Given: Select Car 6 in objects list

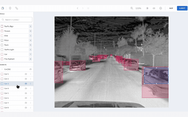Looking at the screenshot, I should [x=17, y=98].
